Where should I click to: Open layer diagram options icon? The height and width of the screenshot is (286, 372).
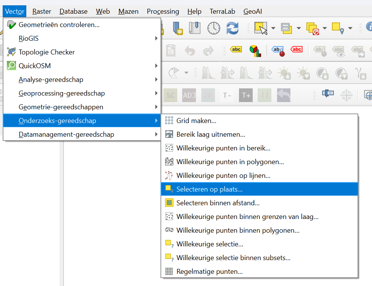click(255, 51)
